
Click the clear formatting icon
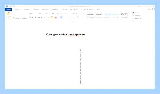58,14
